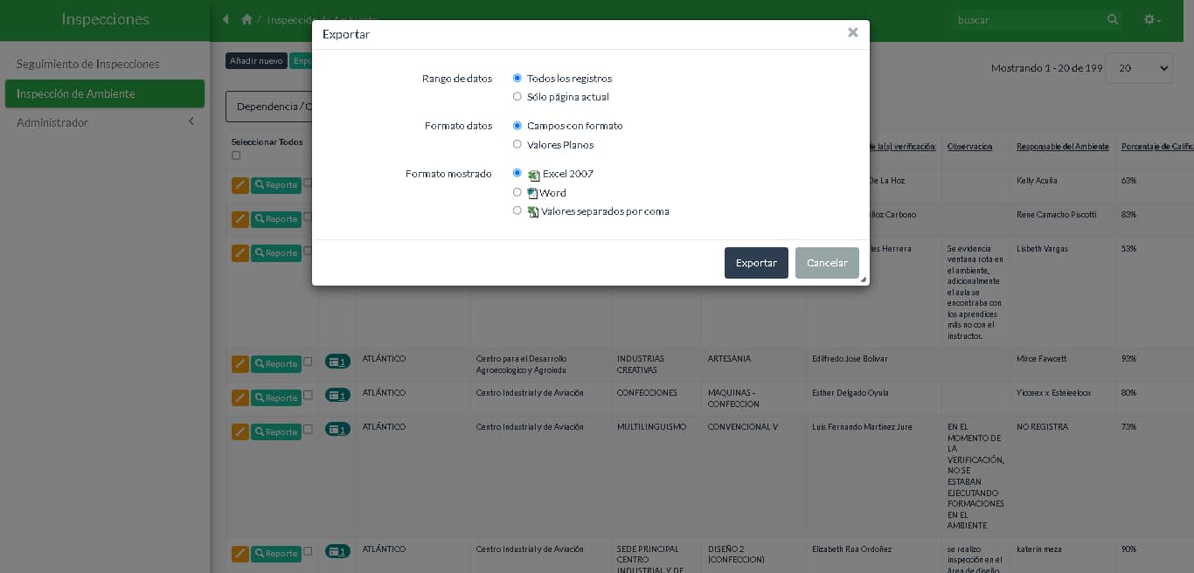This screenshot has height=573, width=1194.
Task: Click the back arrow icon in header
Action: (226, 19)
